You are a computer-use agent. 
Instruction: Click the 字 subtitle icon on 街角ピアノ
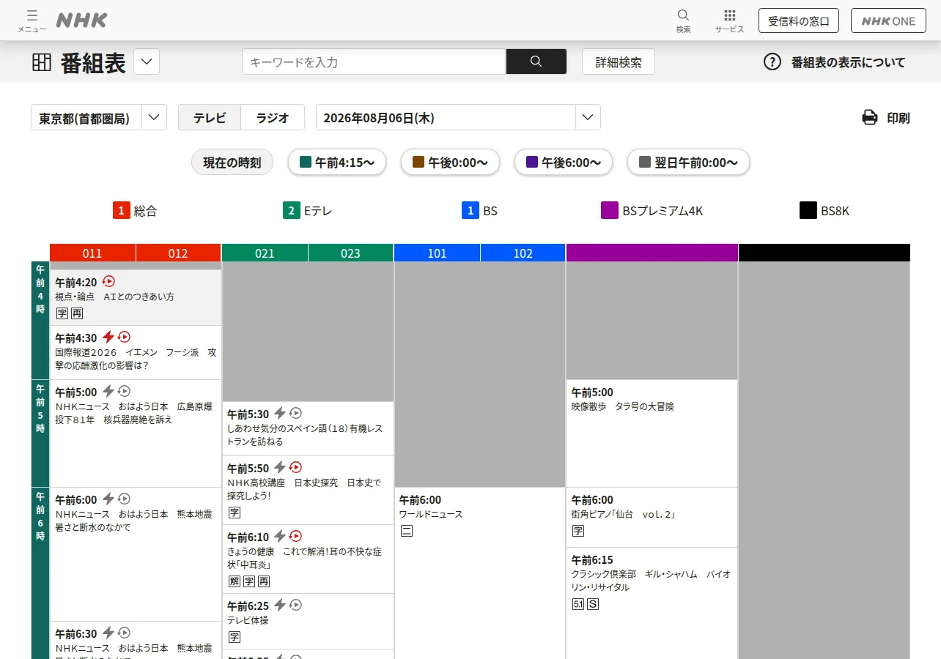[x=577, y=531]
